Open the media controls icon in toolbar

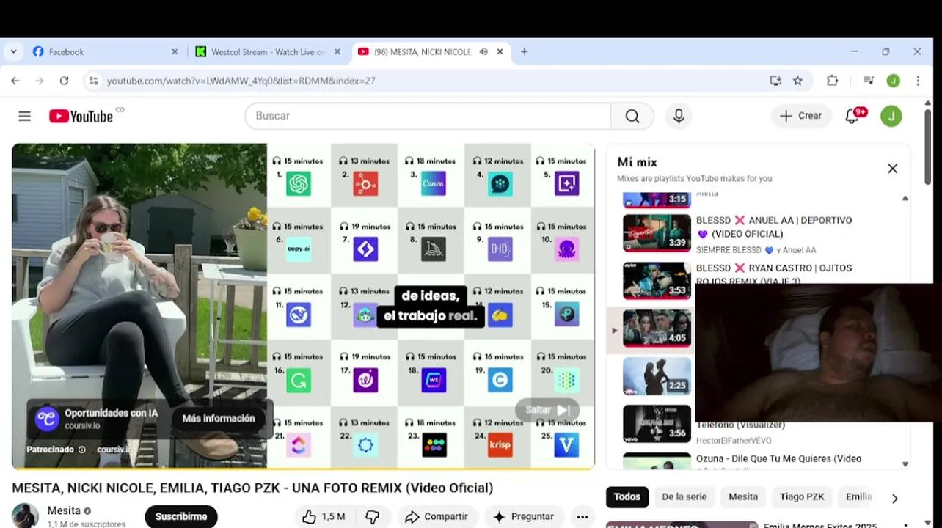869,81
